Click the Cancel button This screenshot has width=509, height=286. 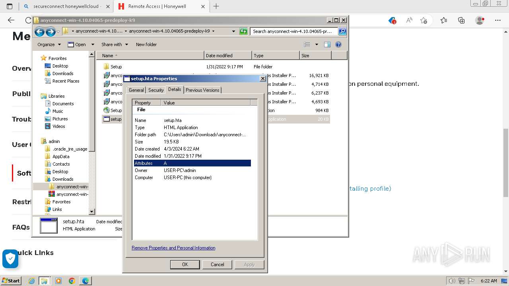tap(217, 265)
